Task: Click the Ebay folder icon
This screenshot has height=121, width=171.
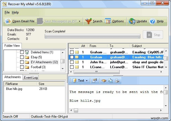Action: [x=27, y=57]
